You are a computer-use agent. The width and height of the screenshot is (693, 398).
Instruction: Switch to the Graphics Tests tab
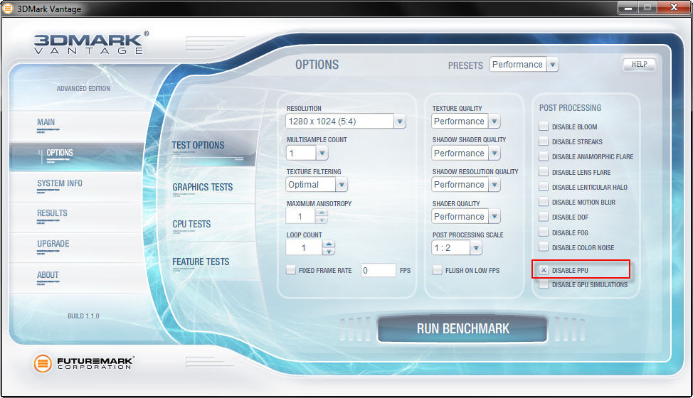tap(202, 187)
